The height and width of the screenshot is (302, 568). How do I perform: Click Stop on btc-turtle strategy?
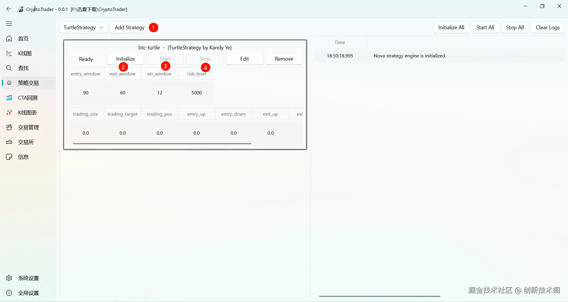[x=205, y=59]
